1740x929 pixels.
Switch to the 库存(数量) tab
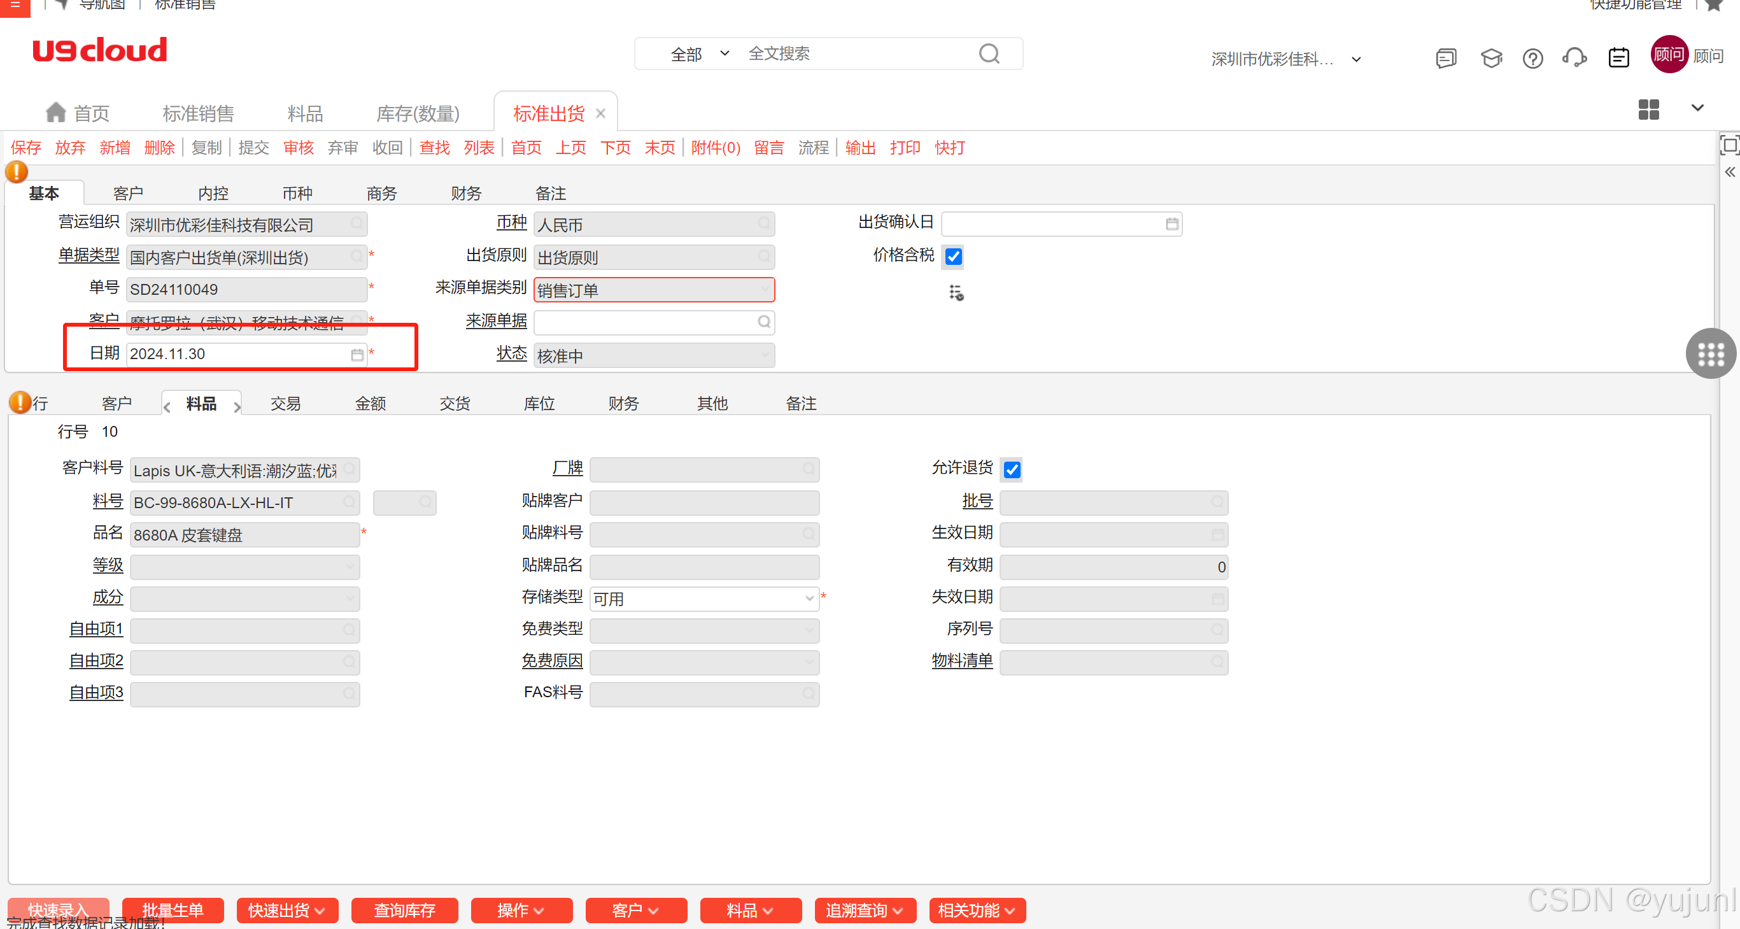[x=418, y=113]
